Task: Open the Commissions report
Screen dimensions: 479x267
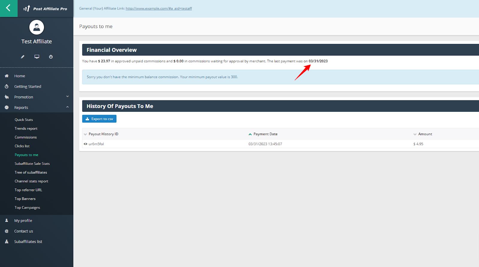Action: tap(25, 137)
